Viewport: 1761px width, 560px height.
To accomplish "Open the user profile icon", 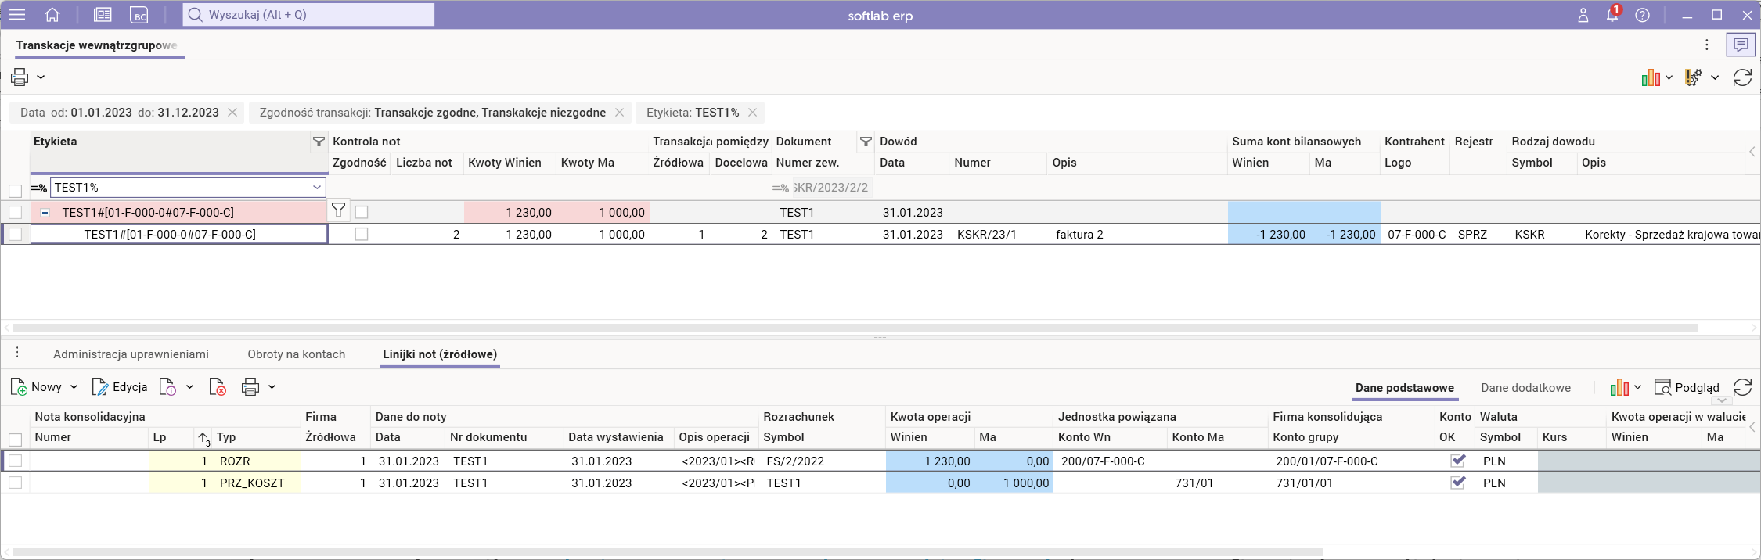I will tap(1583, 15).
